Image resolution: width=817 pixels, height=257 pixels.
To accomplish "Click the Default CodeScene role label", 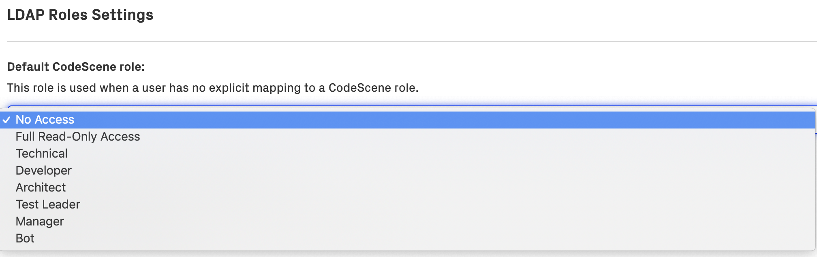I will coord(76,67).
